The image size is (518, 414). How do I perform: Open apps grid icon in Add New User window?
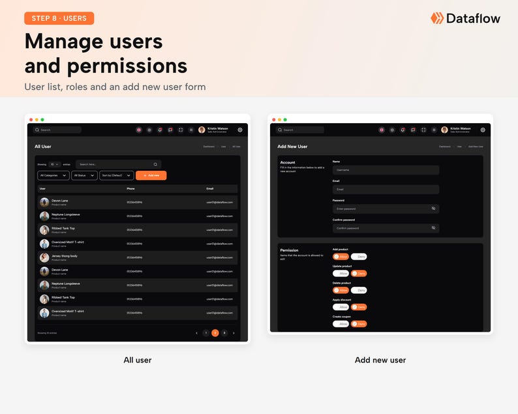click(434, 130)
